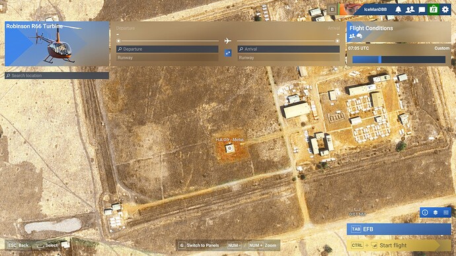Screen dimensions: 456x256
Task: Zoom out with the NUM - button
Action: pyautogui.click(x=234, y=245)
